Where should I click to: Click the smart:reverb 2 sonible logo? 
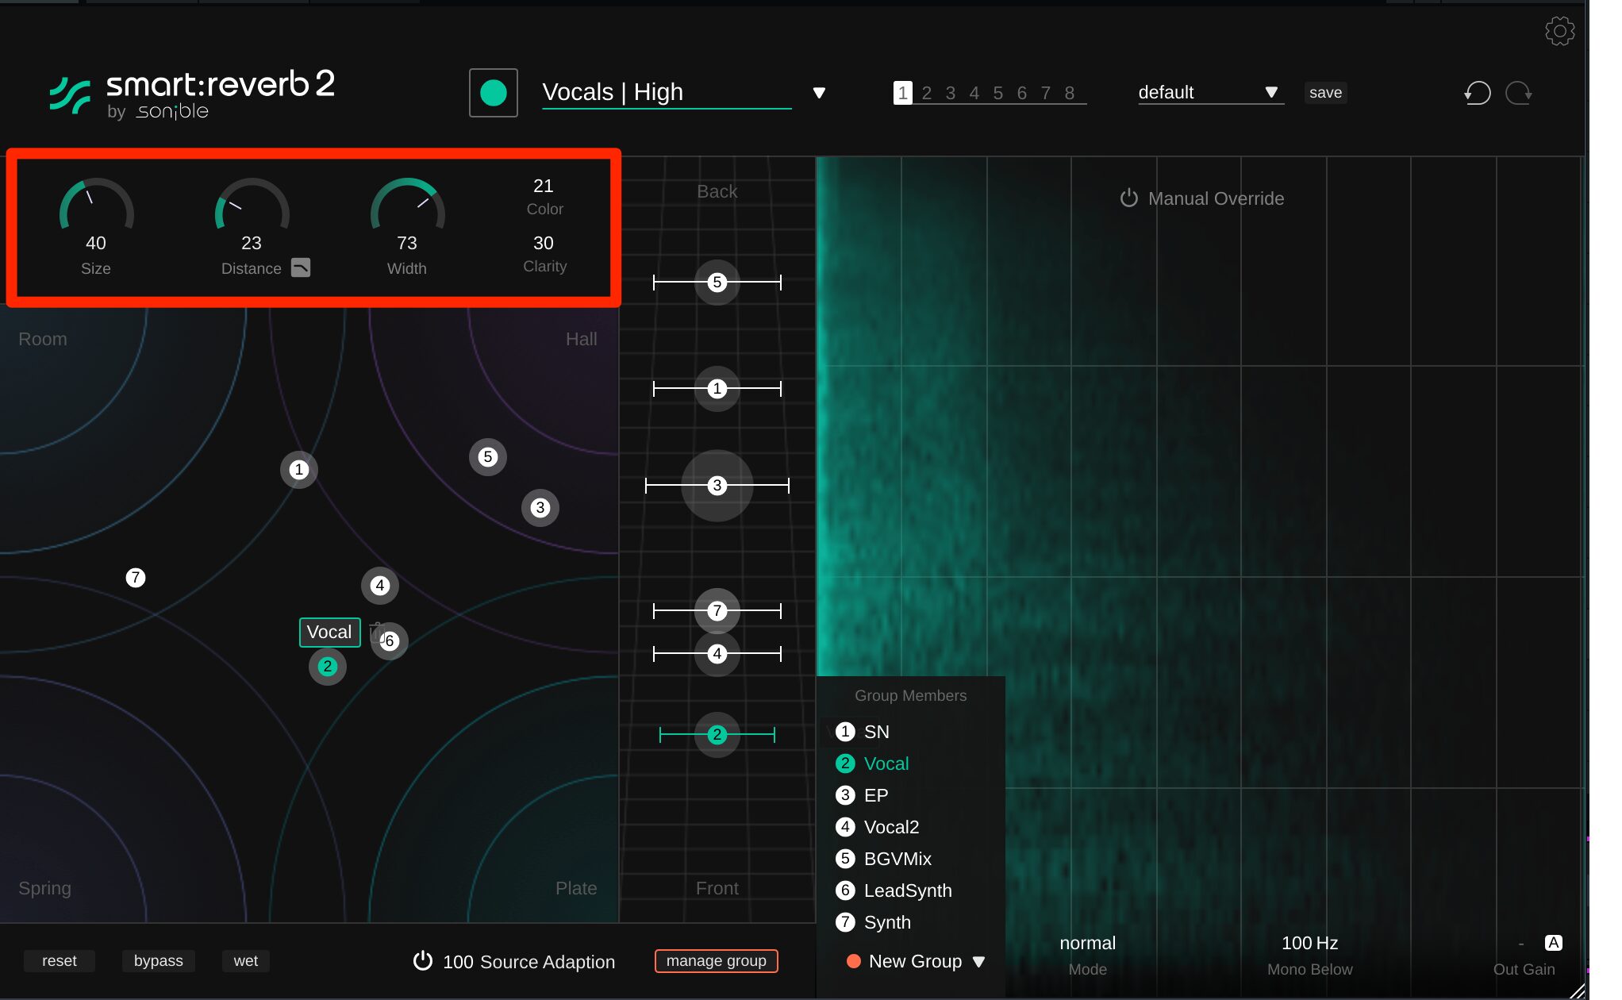point(192,94)
